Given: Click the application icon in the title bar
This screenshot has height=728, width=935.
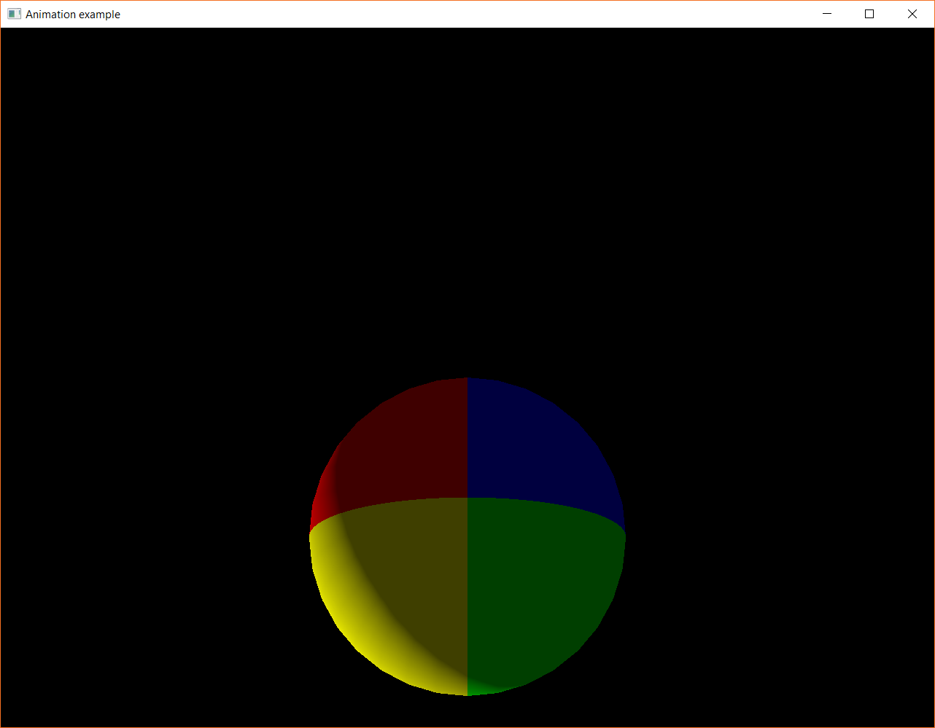Looking at the screenshot, I should click(x=14, y=14).
